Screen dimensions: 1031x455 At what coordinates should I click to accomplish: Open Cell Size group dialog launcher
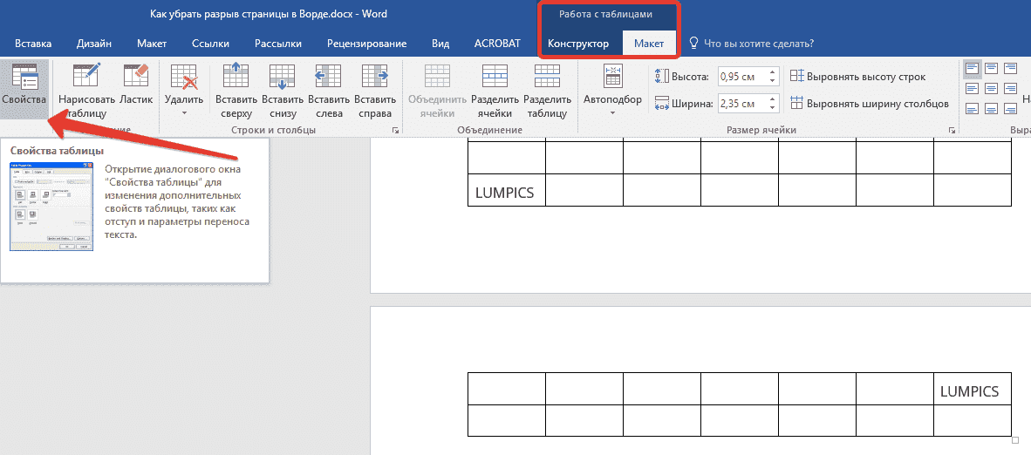point(952,131)
